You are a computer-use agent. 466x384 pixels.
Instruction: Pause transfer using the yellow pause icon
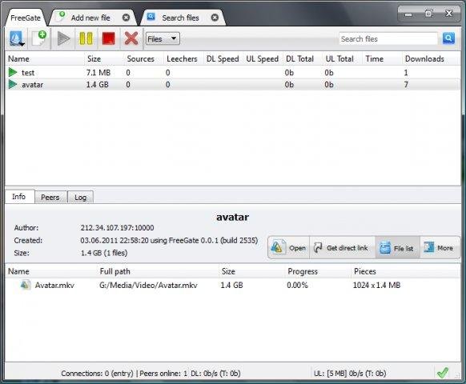point(86,38)
